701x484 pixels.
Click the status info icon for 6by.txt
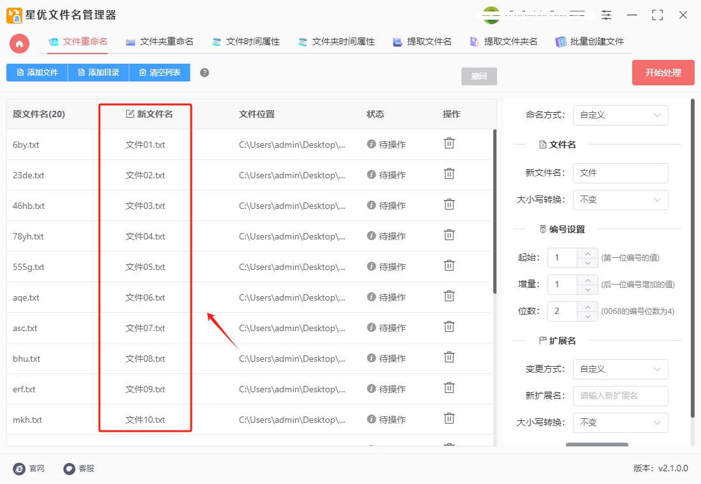(x=371, y=144)
